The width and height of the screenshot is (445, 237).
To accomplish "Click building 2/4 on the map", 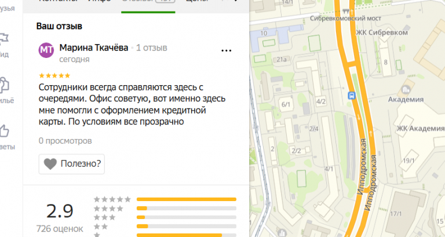I will pos(313,129).
